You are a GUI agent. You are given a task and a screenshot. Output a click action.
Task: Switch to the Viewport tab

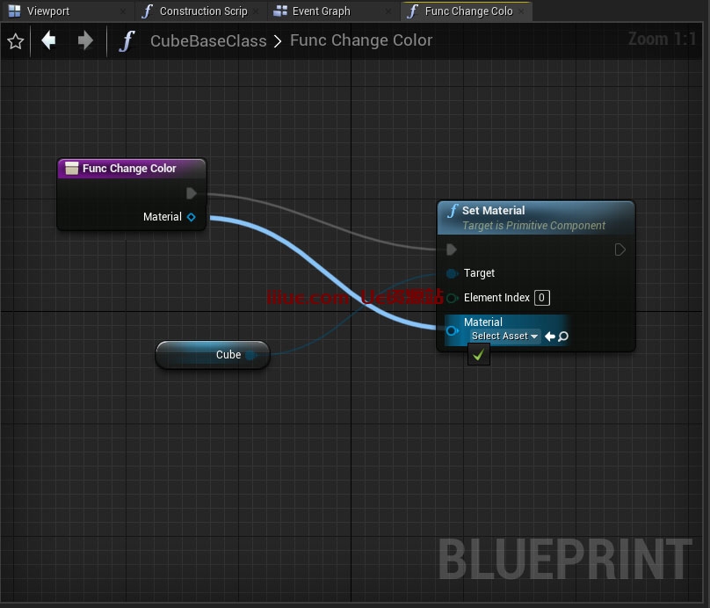pos(47,11)
